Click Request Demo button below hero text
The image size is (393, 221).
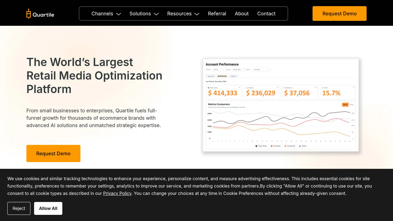[53, 153]
